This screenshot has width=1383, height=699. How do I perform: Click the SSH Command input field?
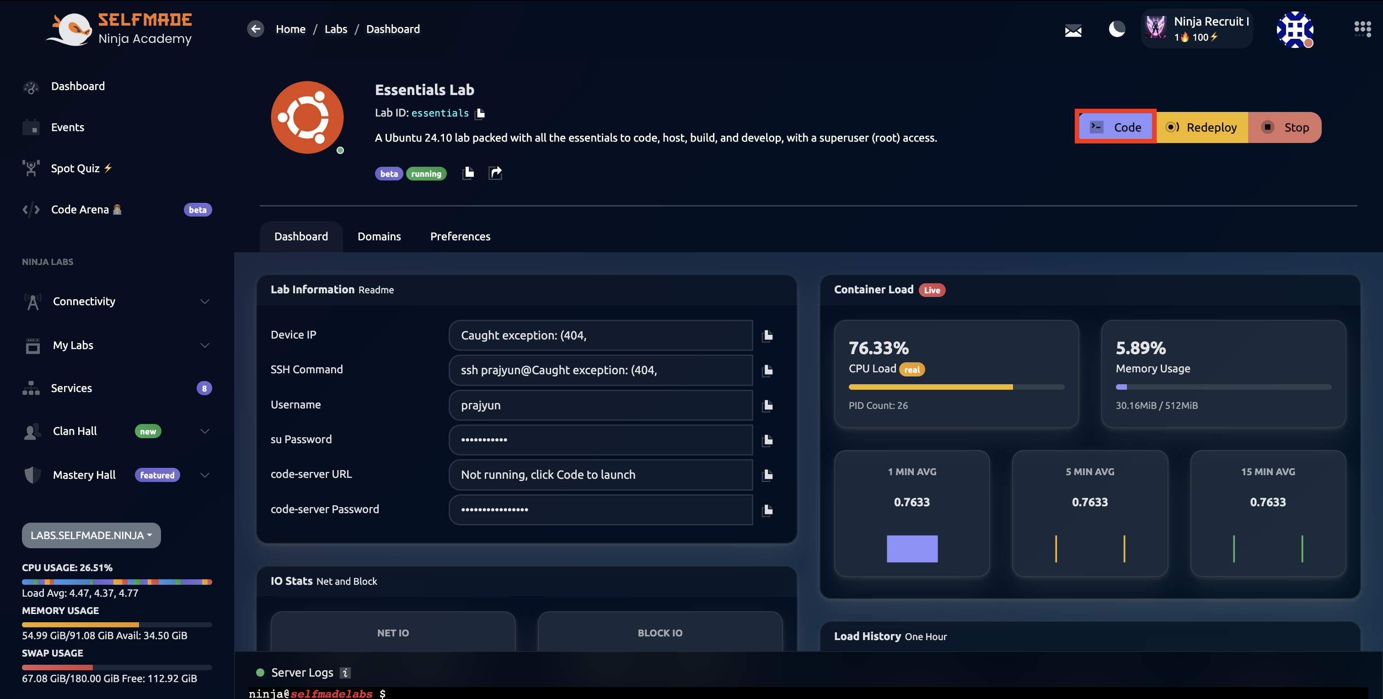pos(601,370)
